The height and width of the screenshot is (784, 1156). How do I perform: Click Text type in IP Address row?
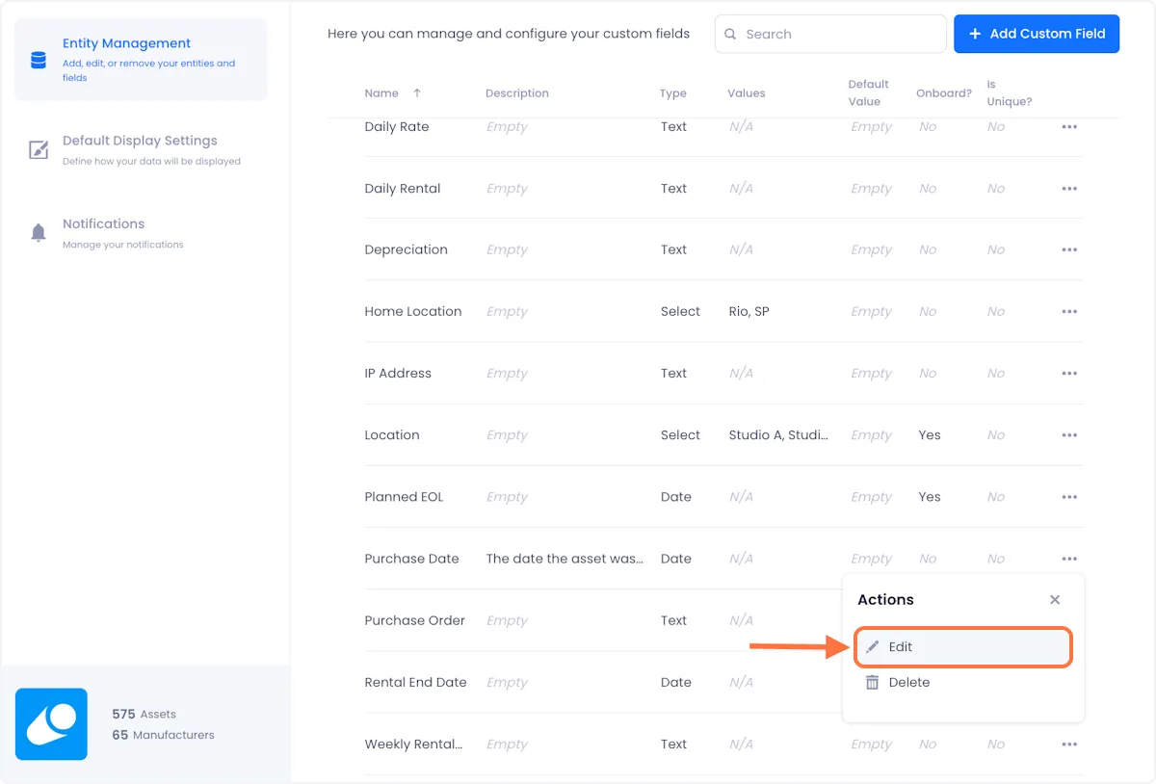(x=673, y=374)
